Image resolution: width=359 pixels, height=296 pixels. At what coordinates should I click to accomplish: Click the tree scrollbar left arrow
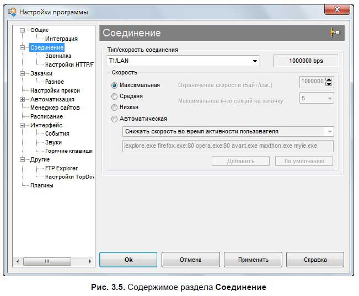(18, 261)
